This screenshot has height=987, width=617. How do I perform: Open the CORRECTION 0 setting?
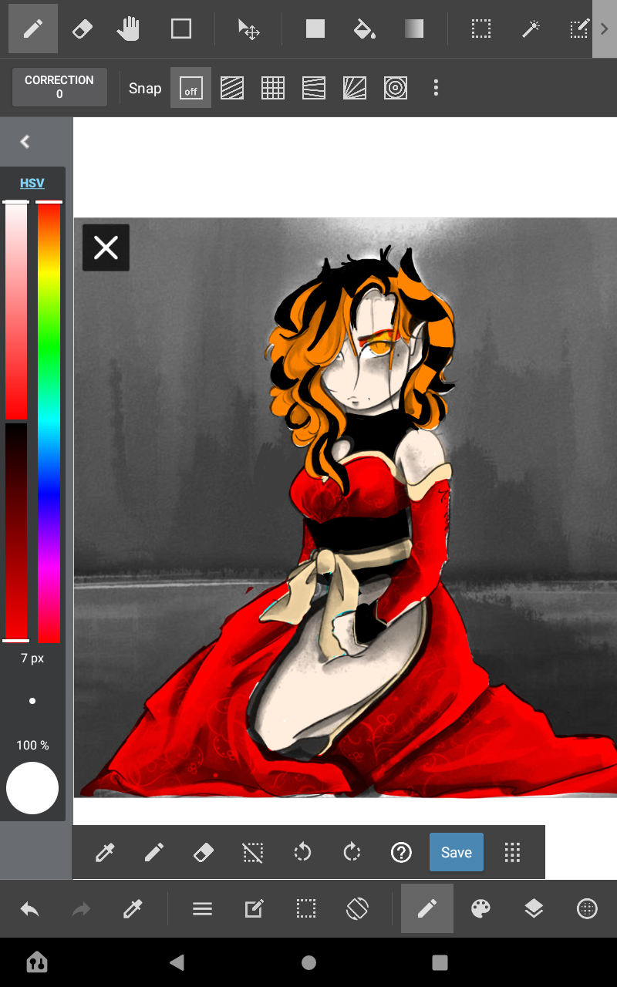(59, 87)
